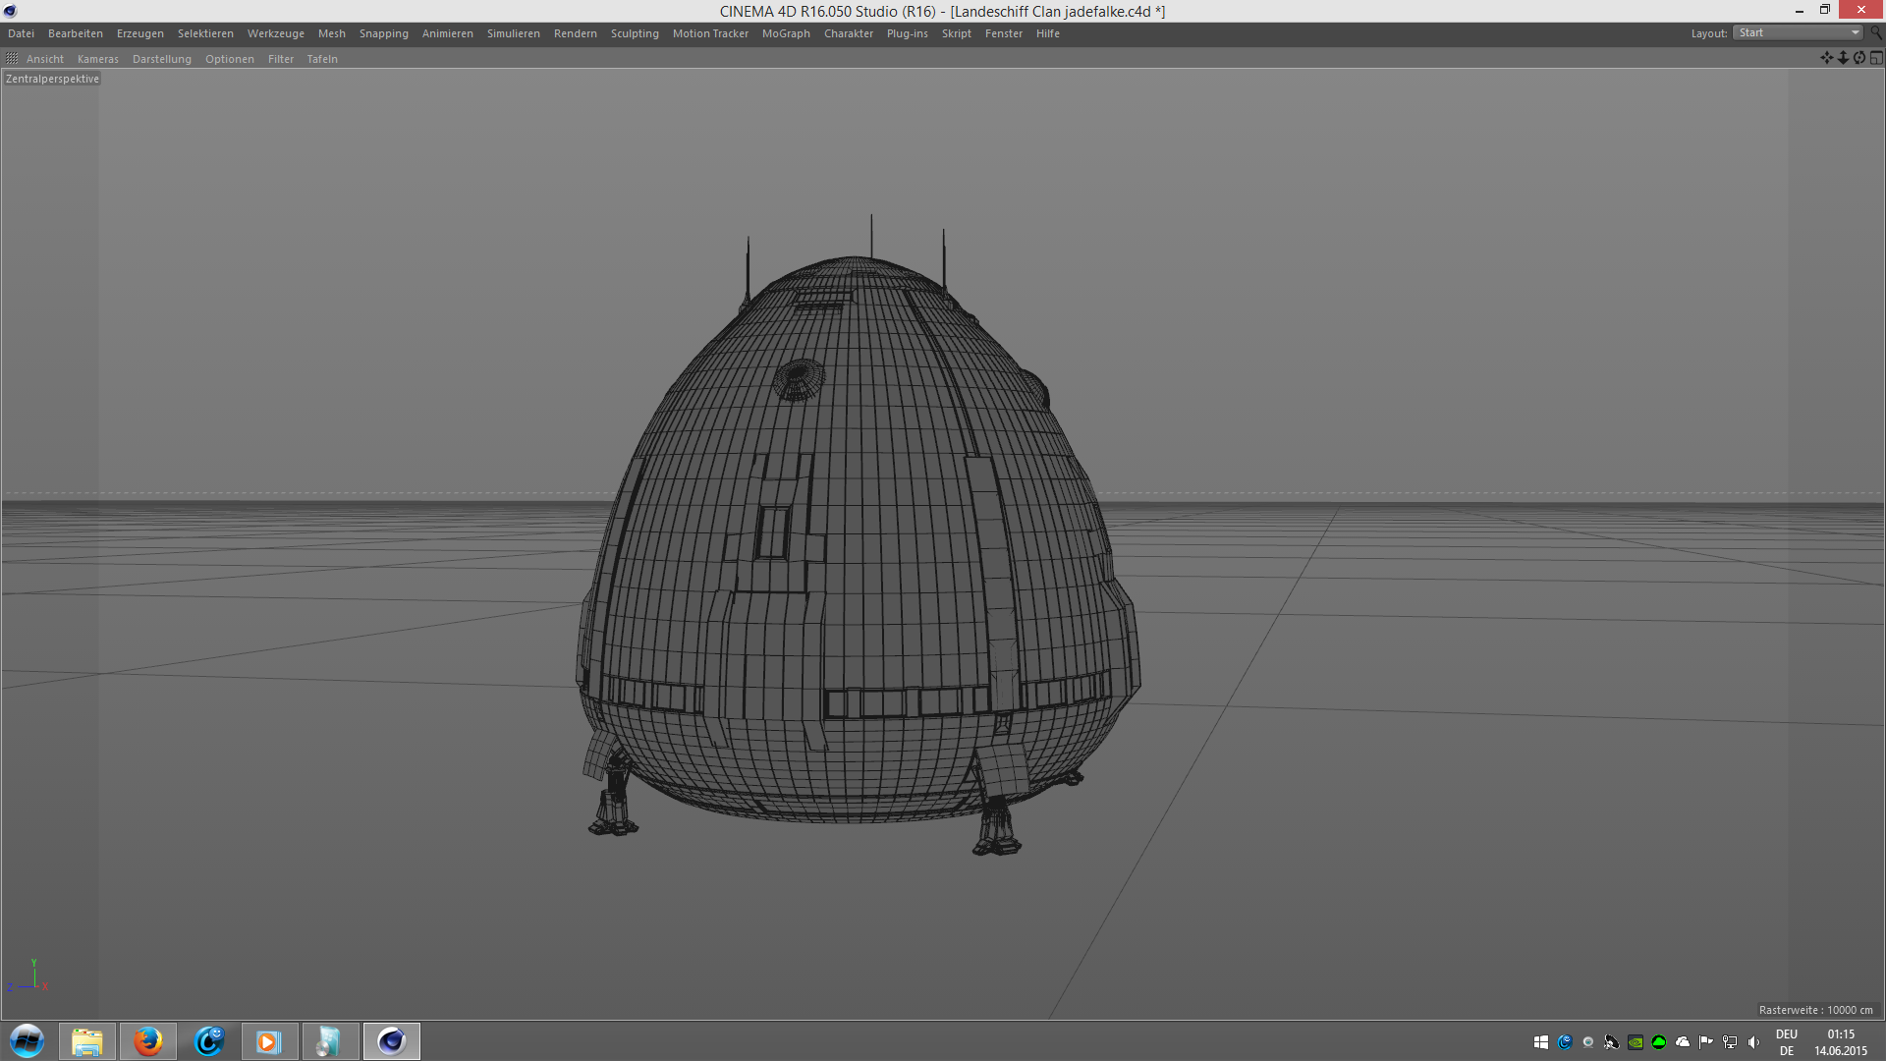Open the viewport Tafeln menu

coord(322,59)
